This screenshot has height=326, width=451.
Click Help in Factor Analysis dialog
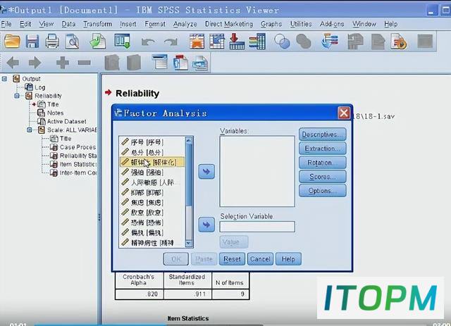tap(288, 259)
